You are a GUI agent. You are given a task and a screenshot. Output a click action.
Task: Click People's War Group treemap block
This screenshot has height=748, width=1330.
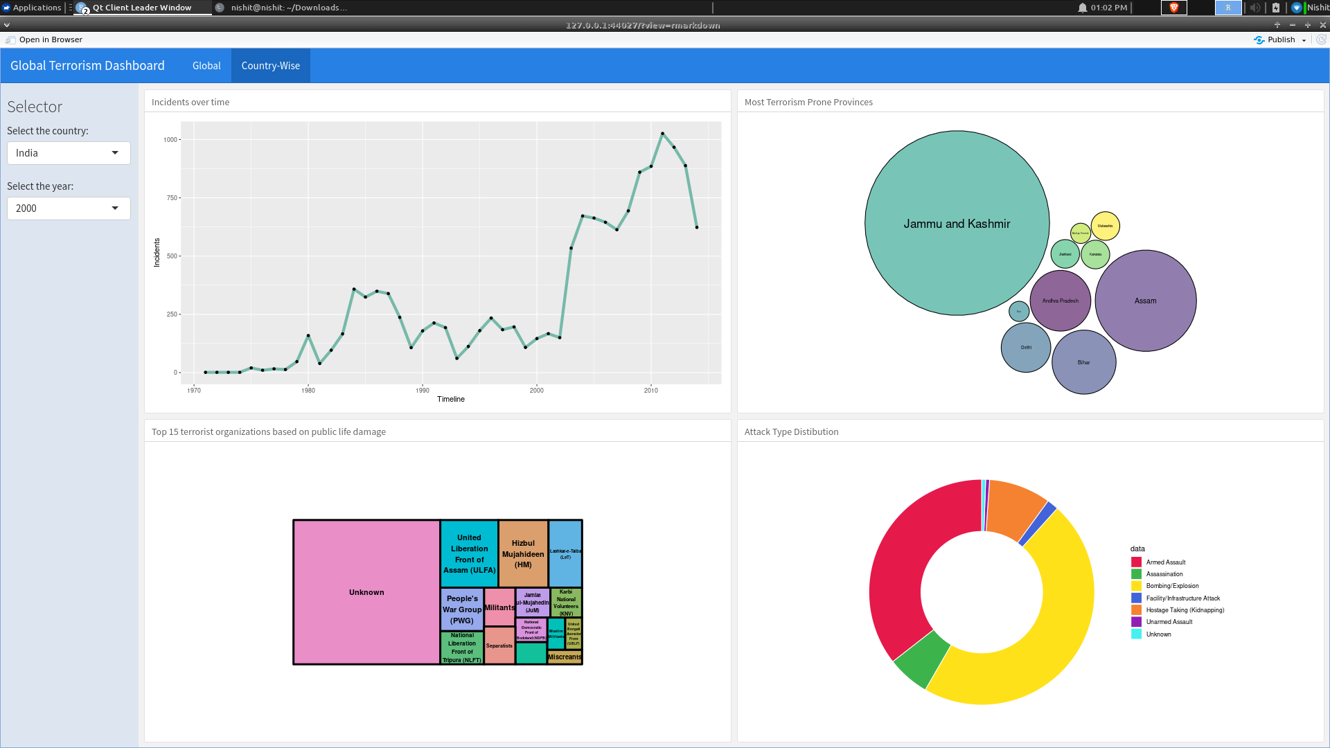[462, 609]
